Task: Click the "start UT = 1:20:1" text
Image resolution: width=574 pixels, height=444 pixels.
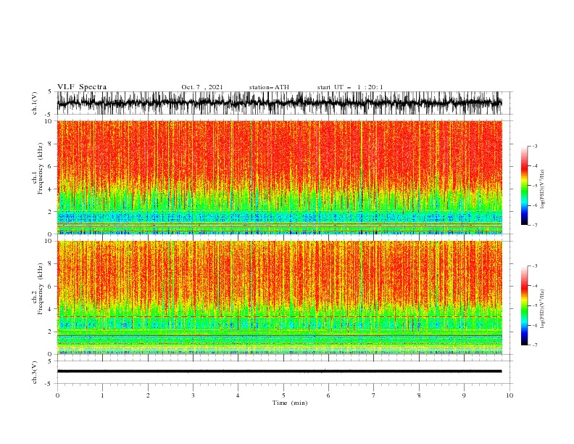Action: point(350,87)
